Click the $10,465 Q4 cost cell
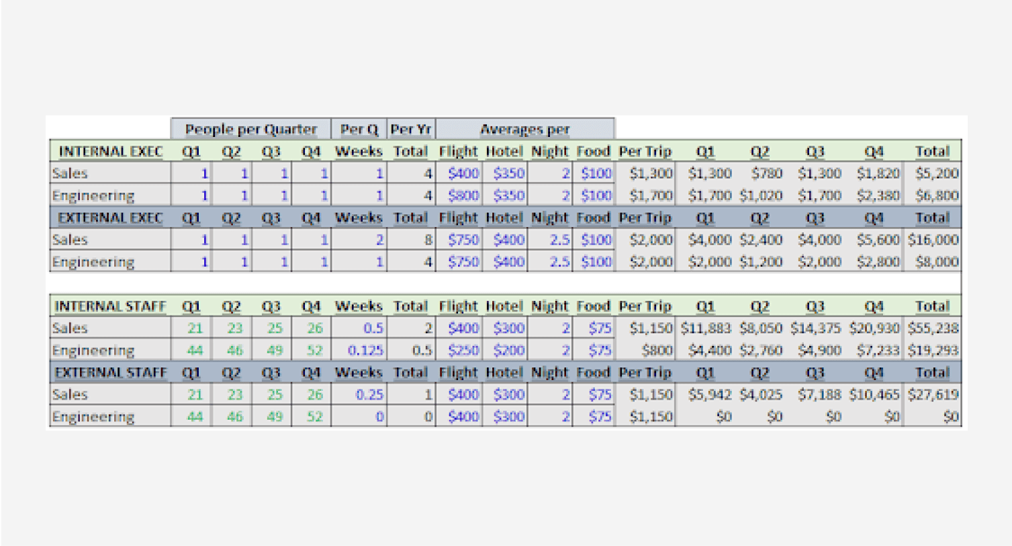This screenshot has height=546, width=1012. point(874,395)
